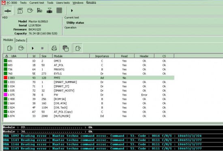This screenshot has height=151, width=223.
Task: Click the hourglass stack toolbar icon
Action: pyautogui.click(x=49, y=11)
